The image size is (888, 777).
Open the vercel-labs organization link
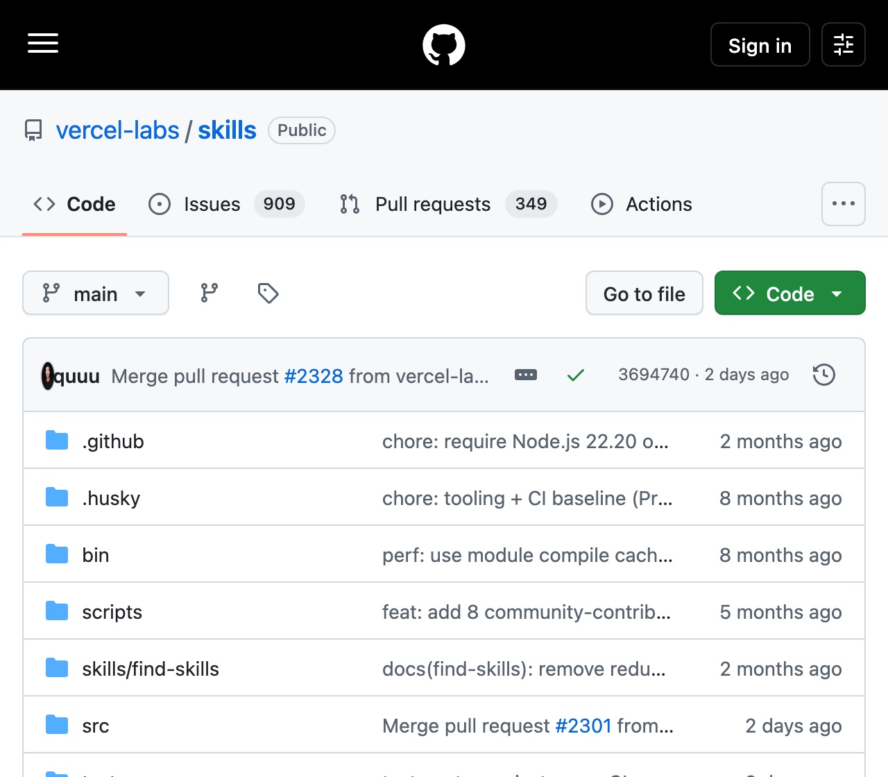pyautogui.click(x=118, y=130)
